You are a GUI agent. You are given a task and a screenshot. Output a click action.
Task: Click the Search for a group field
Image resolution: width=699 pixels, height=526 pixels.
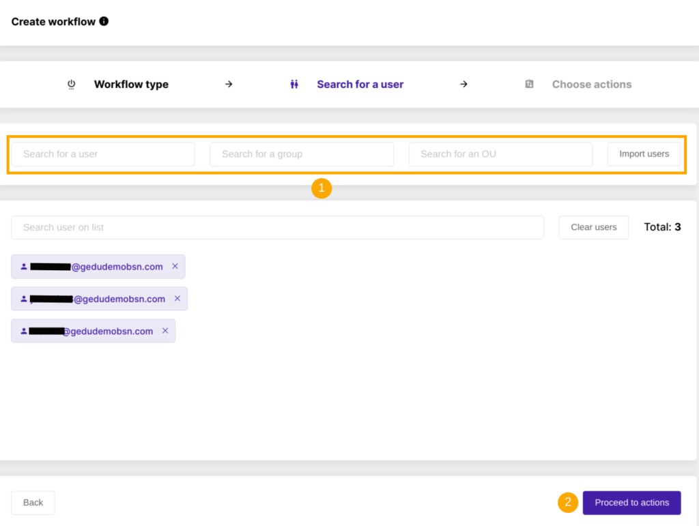(x=302, y=154)
